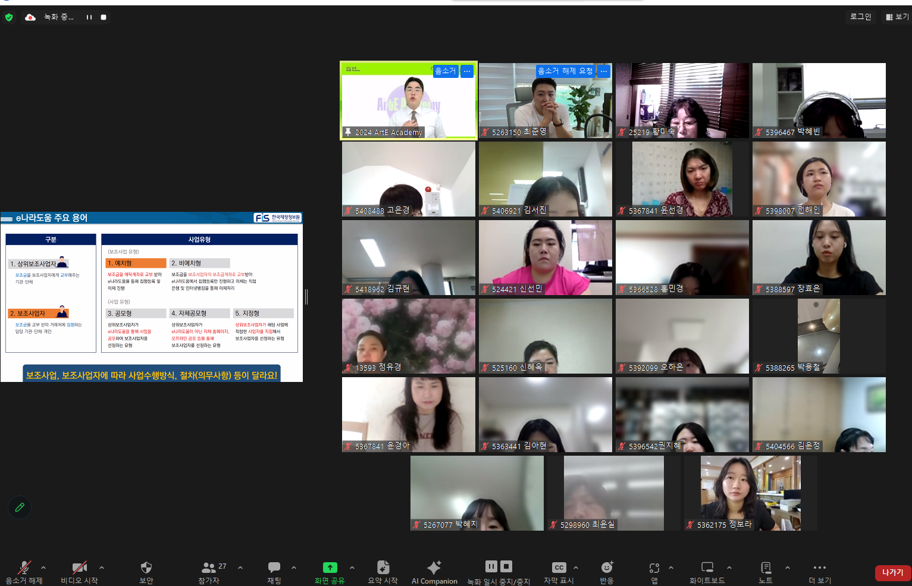Select the 2024 ArtE Academy video tile
912x586 pixels.
pos(409,101)
